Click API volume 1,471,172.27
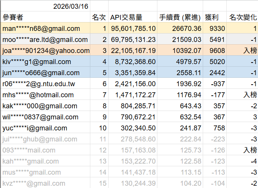The height and width of the screenshot is (188, 258). [x=135, y=95]
